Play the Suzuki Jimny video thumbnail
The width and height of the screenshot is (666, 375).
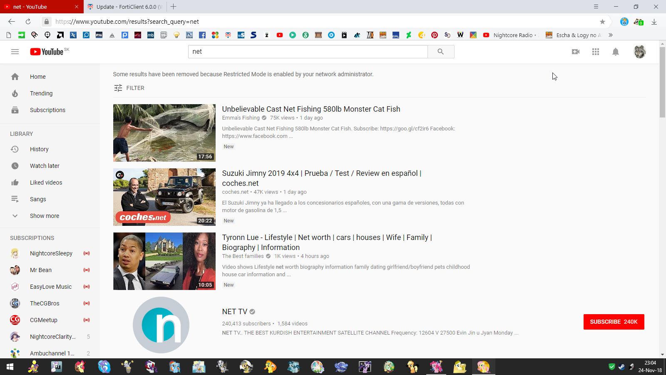click(x=164, y=197)
